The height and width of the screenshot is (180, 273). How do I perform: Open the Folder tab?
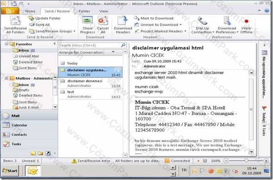coord(84,11)
